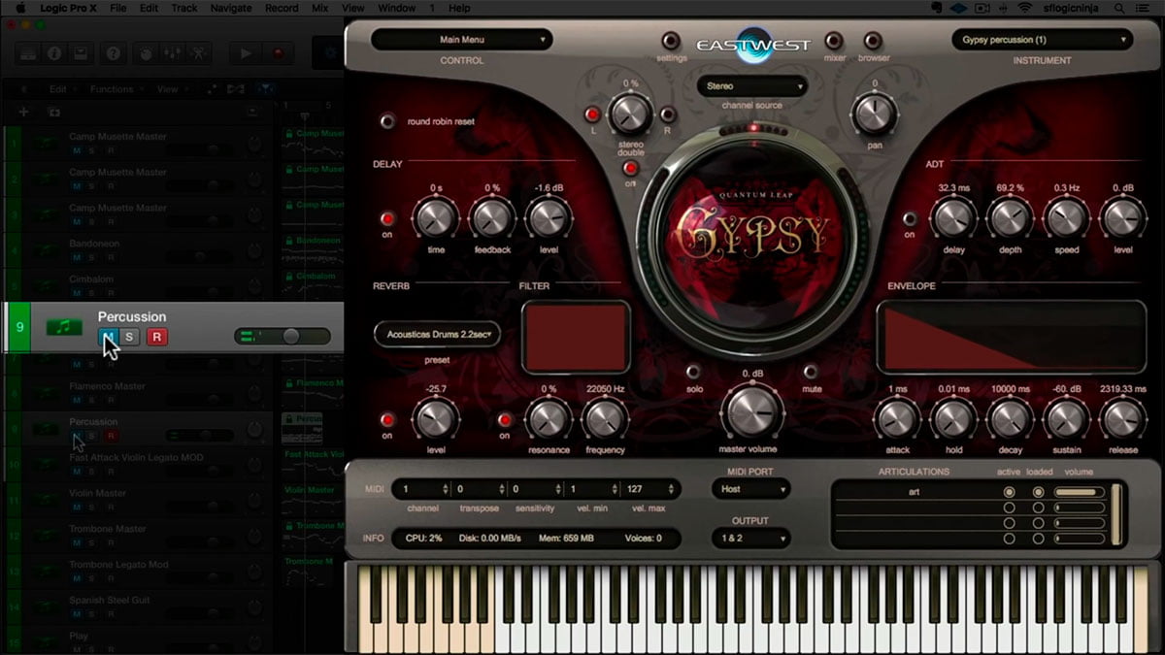The height and width of the screenshot is (655, 1165).
Task: Open the Main Menu control dropdown
Action: click(462, 40)
